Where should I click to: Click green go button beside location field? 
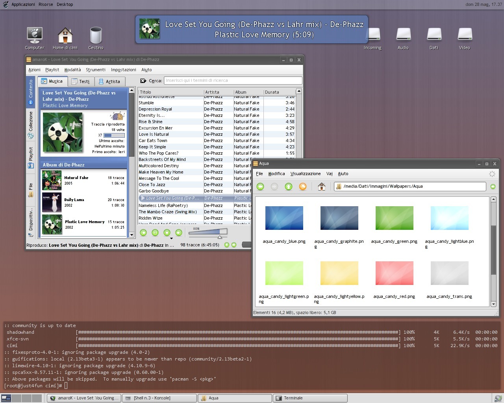[493, 187]
